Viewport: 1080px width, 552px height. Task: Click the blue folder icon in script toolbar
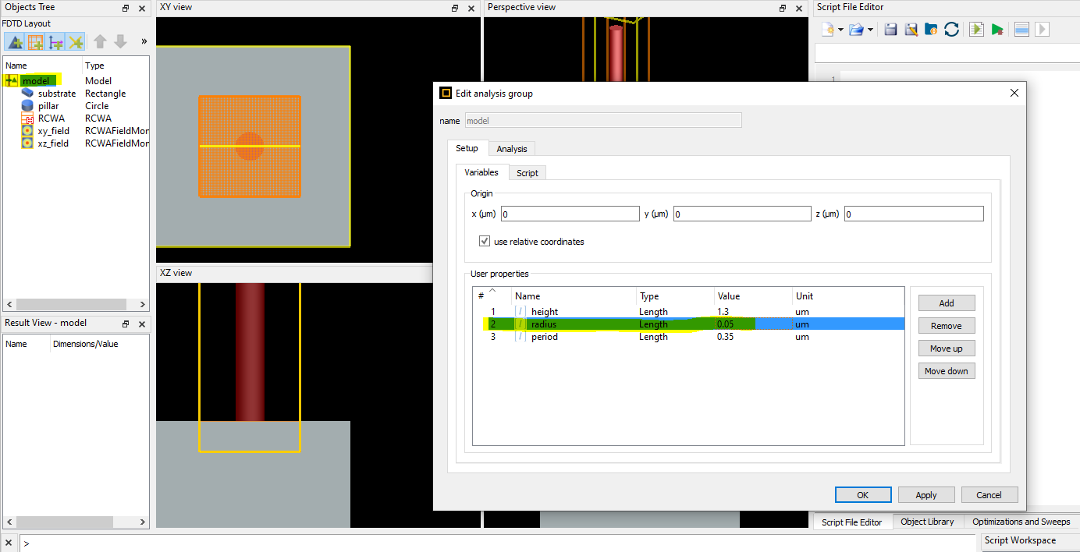(x=931, y=30)
